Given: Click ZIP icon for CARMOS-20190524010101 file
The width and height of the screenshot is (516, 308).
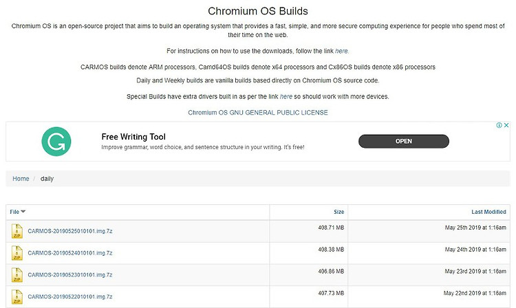Looking at the screenshot, I should [x=17, y=253].
